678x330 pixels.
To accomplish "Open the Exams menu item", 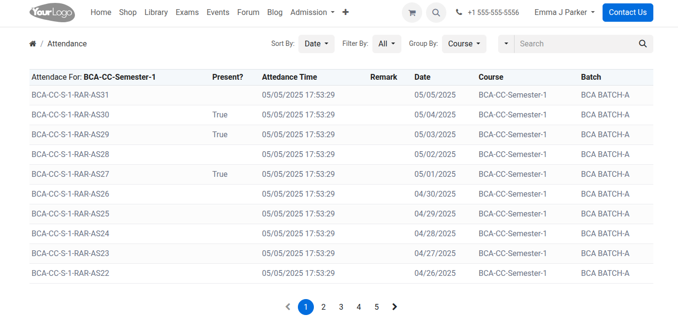I will tap(186, 13).
